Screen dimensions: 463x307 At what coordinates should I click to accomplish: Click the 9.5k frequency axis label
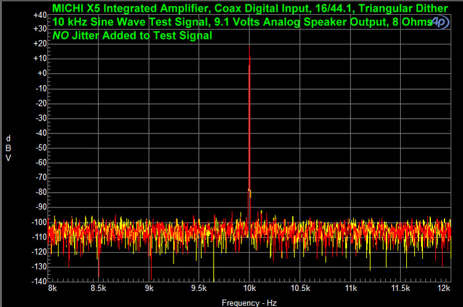point(199,288)
